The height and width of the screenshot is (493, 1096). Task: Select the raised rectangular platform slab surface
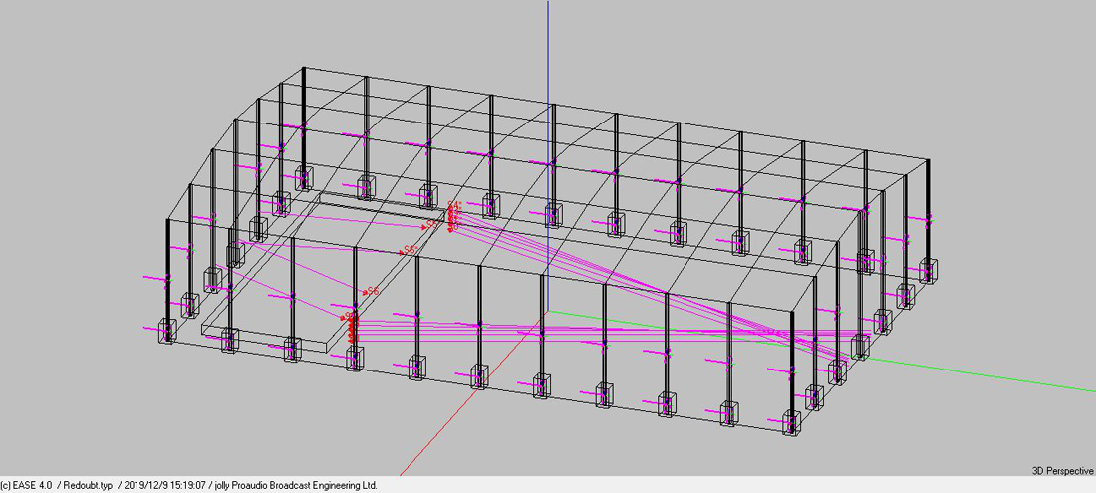[269, 289]
